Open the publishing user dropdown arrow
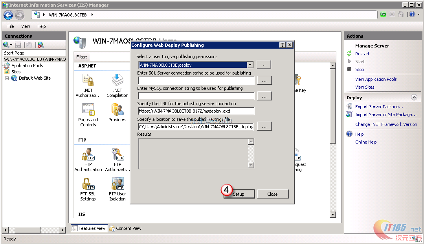The height and width of the screenshot is (244, 424). coord(250,65)
